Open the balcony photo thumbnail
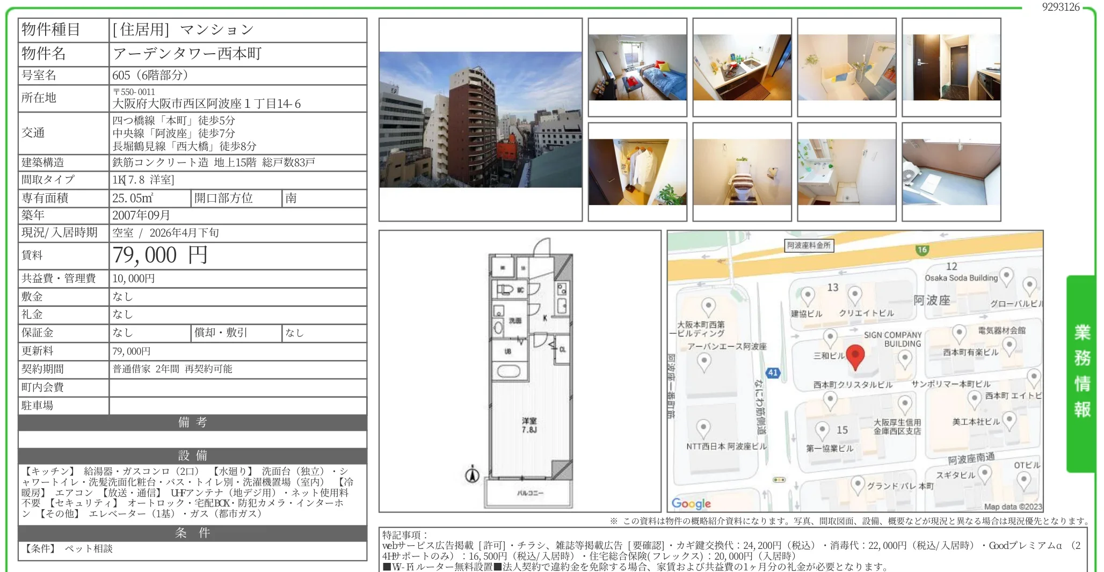1104x572 pixels. (x=952, y=172)
